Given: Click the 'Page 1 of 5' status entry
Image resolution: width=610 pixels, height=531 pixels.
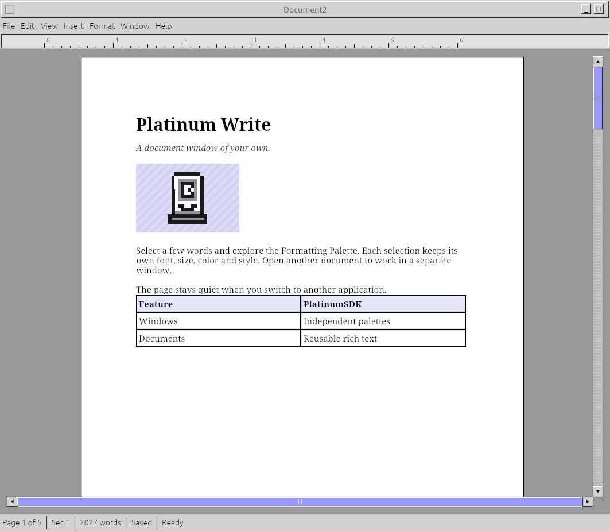Looking at the screenshot, I should (22, 522).
